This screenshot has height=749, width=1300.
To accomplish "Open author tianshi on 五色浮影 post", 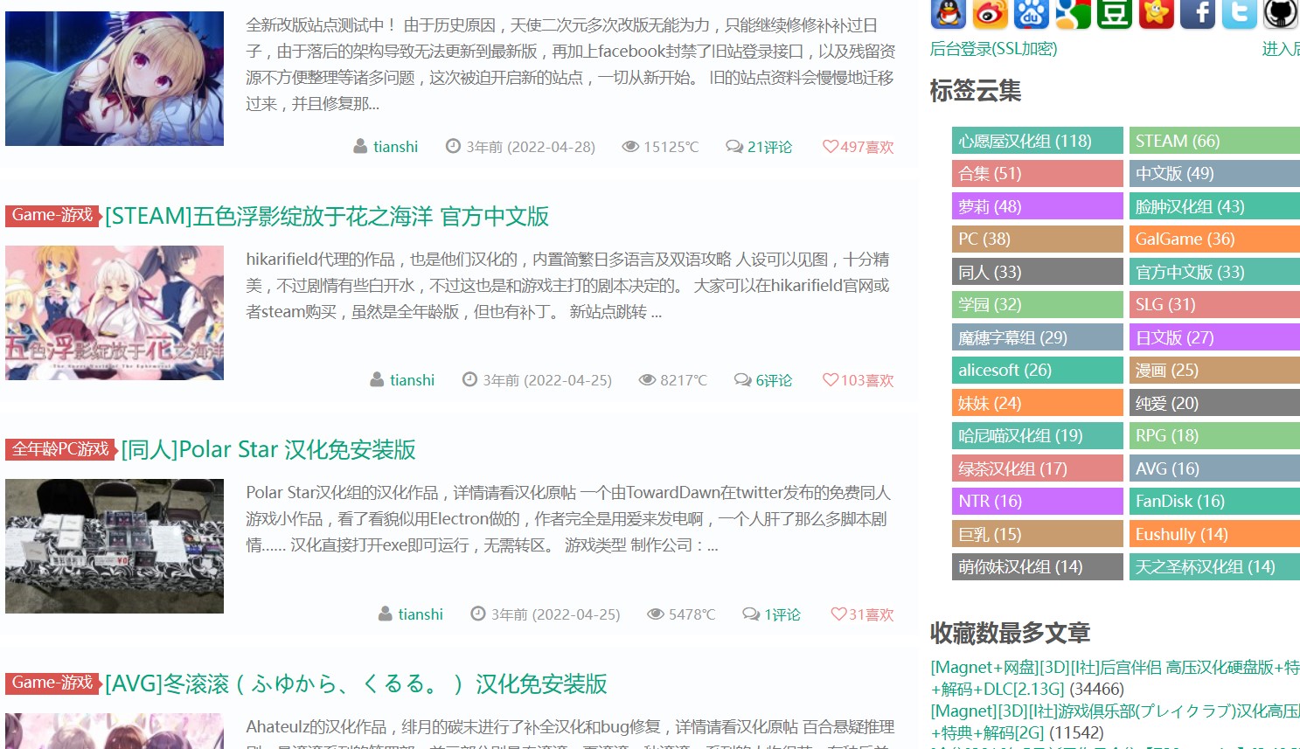I will pyautogui.click(x=412, y=380).
